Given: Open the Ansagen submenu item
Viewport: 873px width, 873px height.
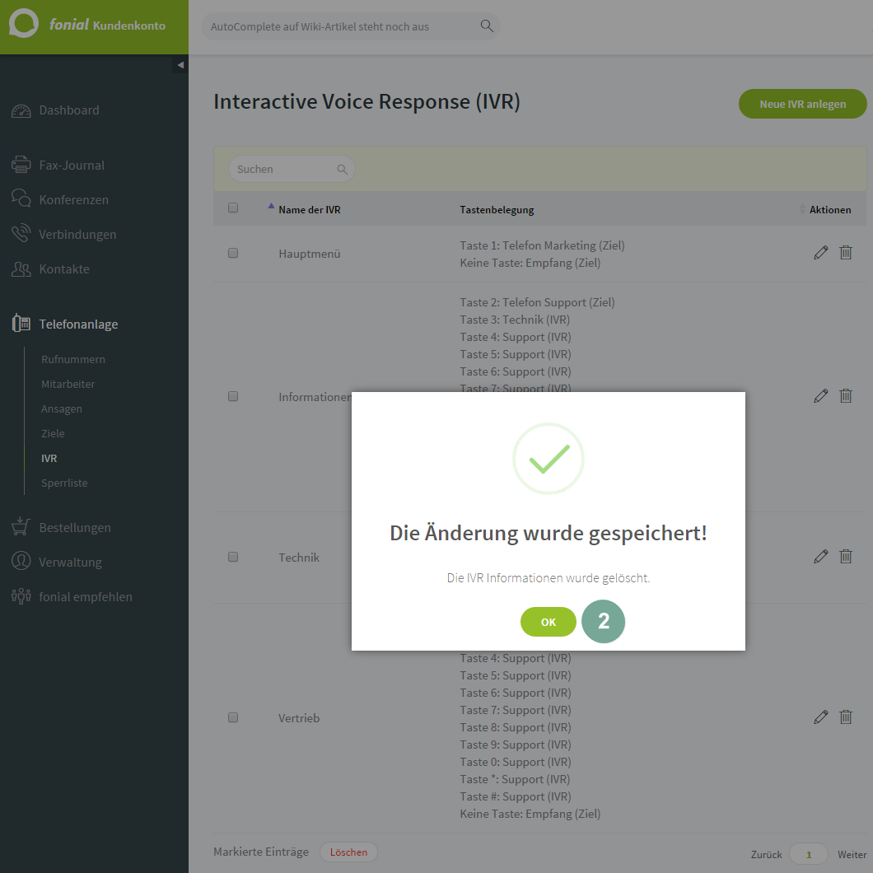Looking at the screenshot, I should tap(61, 408).
